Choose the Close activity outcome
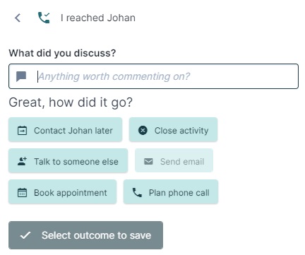This screenshot has height=255, width=305. 173,130
